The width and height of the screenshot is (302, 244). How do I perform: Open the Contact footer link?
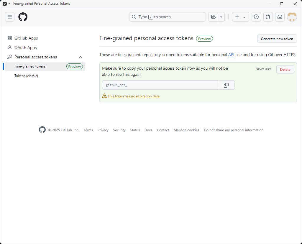(x=163, y=130)
